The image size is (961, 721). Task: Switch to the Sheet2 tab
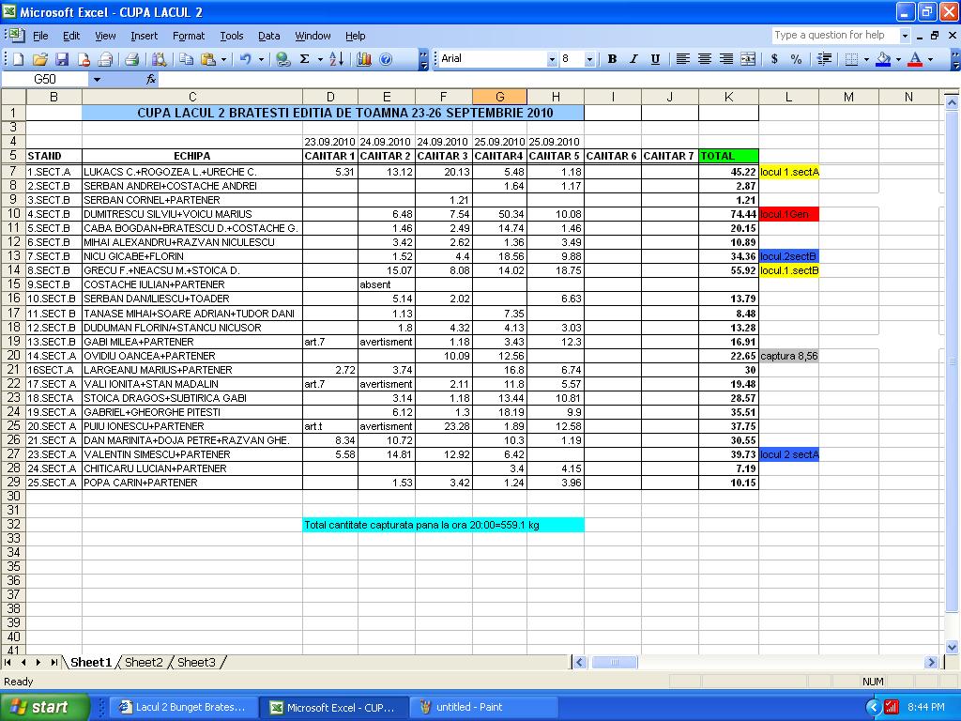click(144, 663)
